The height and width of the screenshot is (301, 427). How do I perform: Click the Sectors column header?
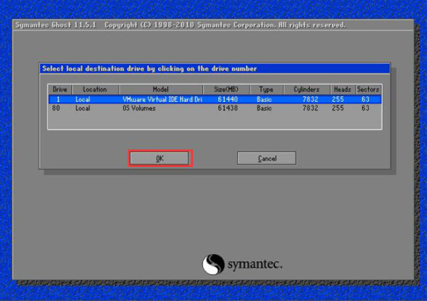pyautogui.click(x=368, y=89)
